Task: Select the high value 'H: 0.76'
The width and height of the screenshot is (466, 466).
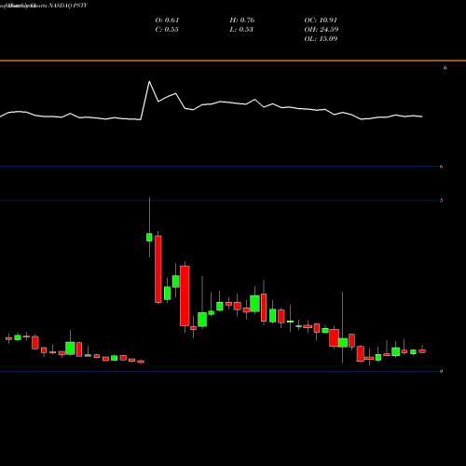Action: pyautogui.click(x=242, y=20)
